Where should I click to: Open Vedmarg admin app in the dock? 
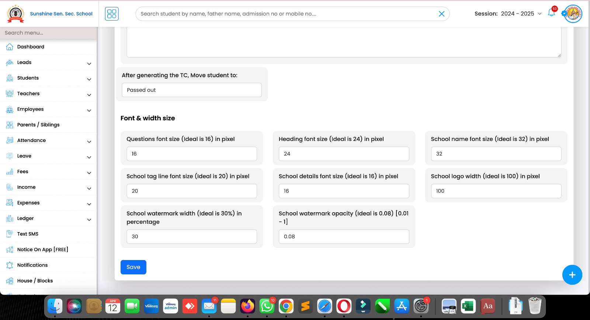[170, 306]
